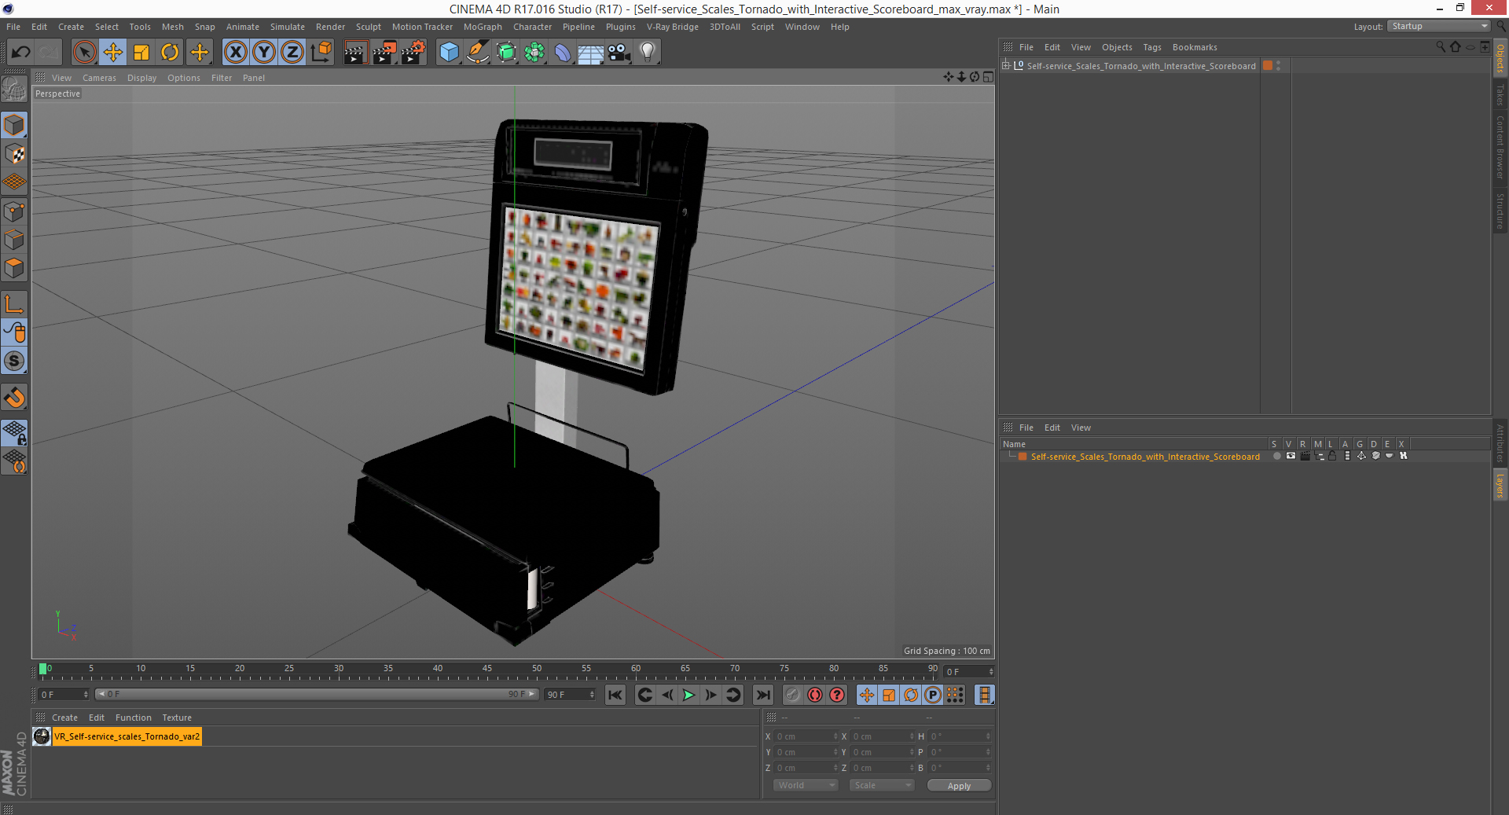The image size is (1509, 815).
Task: Render to Picture Viewer
Action: 384,53
